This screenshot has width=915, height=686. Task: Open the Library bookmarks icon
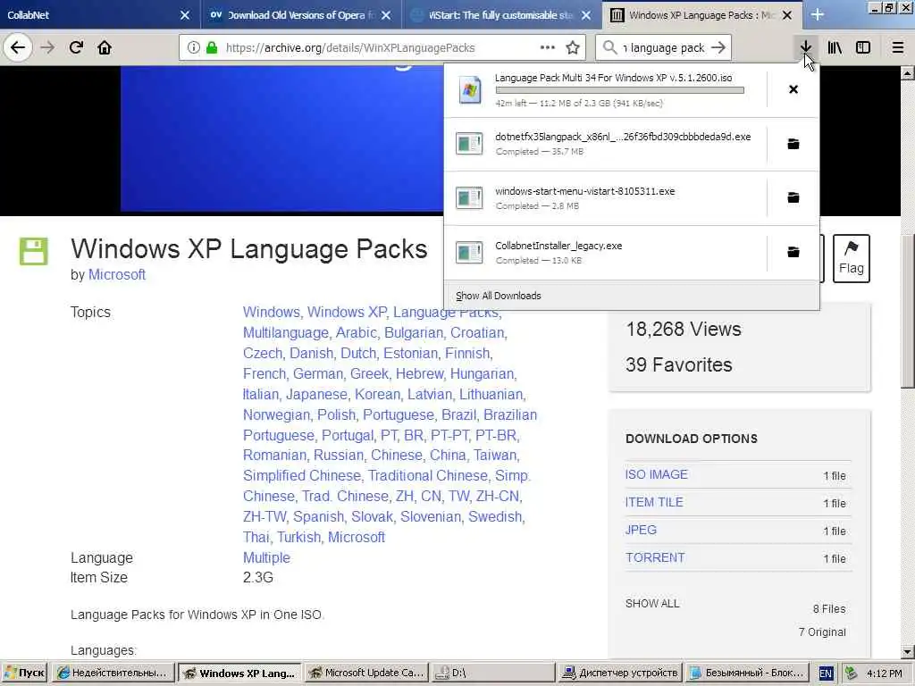click(x=835, y=48)
